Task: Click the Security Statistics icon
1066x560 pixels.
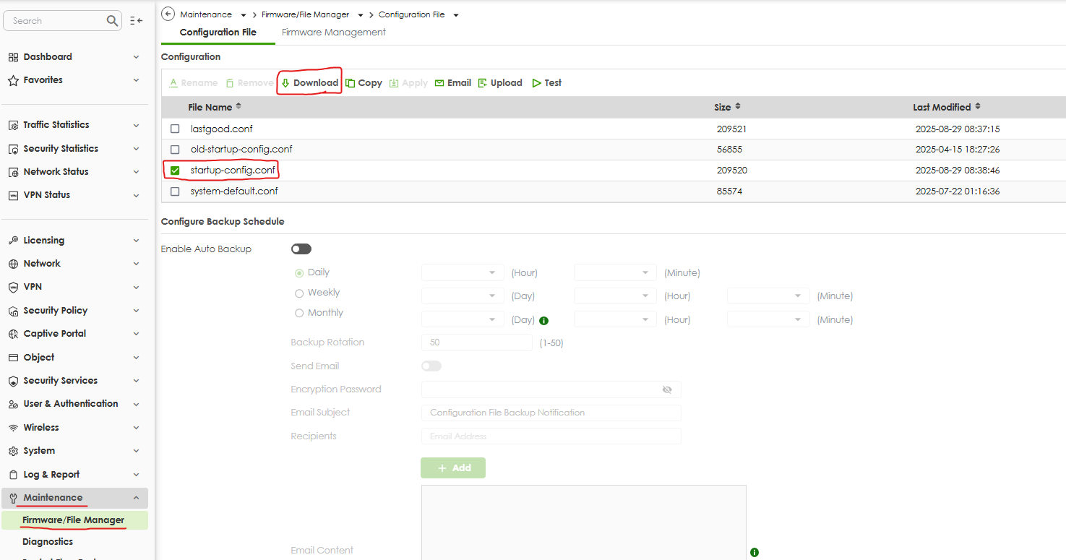Action: tap(13, 149)
